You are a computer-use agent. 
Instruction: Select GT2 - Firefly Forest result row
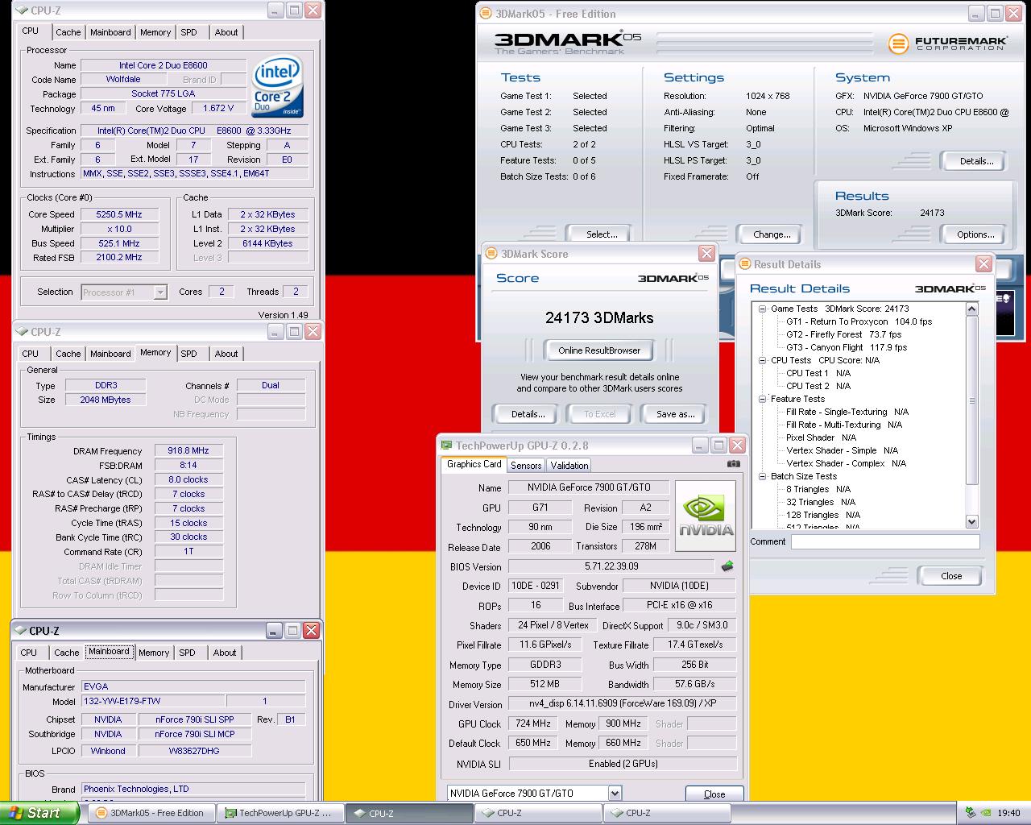[x=843, y=334]
